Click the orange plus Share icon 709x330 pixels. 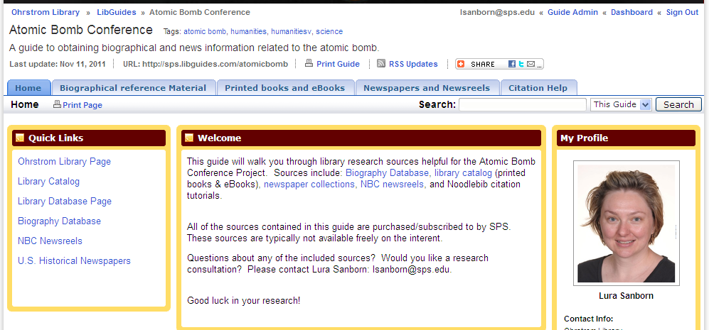pos(462,64)
